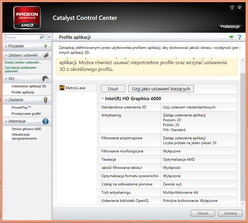
Task: Click the blue info icon beside Informacje
Action: [x=46, y=121]
